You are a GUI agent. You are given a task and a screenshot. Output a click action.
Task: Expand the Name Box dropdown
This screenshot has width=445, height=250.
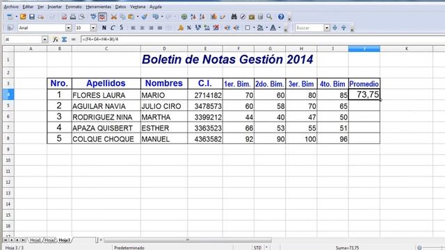pyautogui.click(x=44, y=40)
